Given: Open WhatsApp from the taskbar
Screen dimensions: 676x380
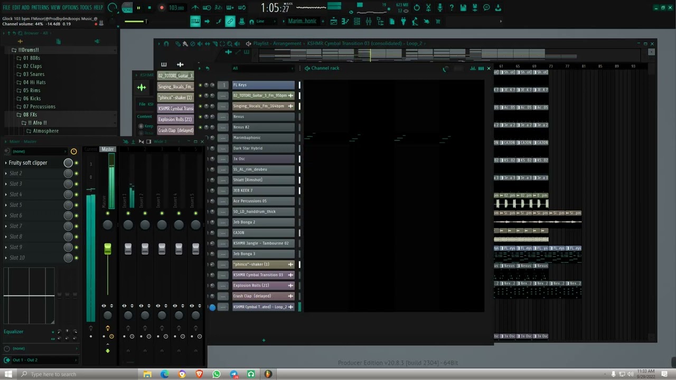Looking at the screenshot, I should click(x=217, y=374).
